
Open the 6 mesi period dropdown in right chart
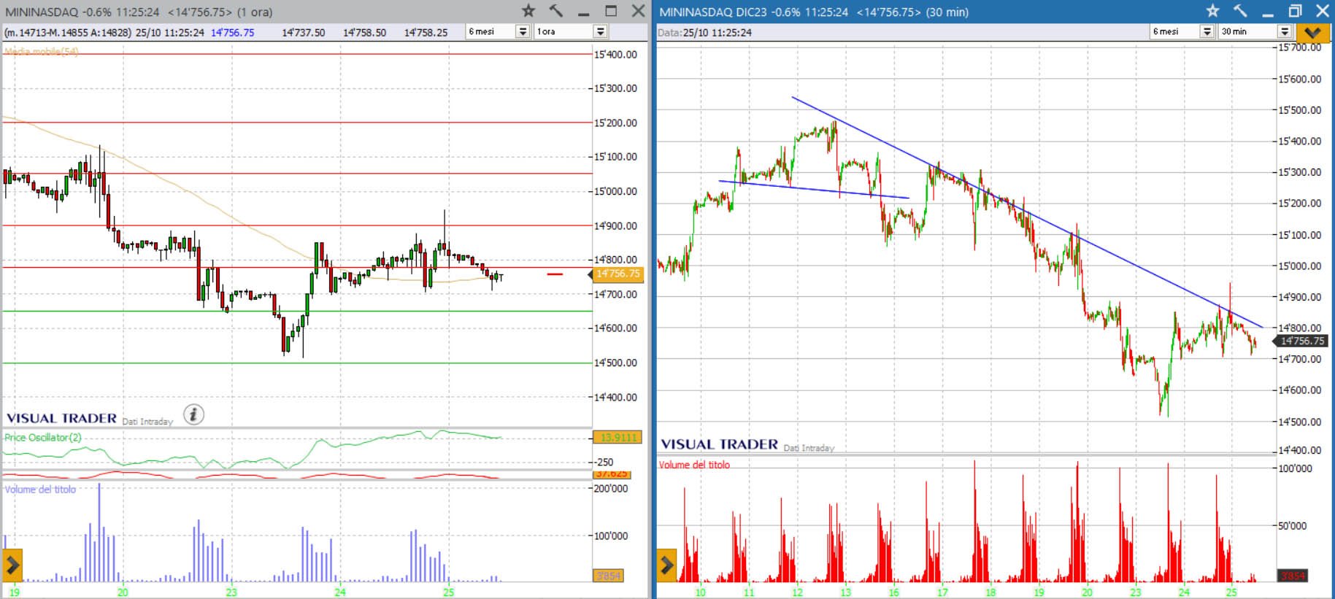1207,31
